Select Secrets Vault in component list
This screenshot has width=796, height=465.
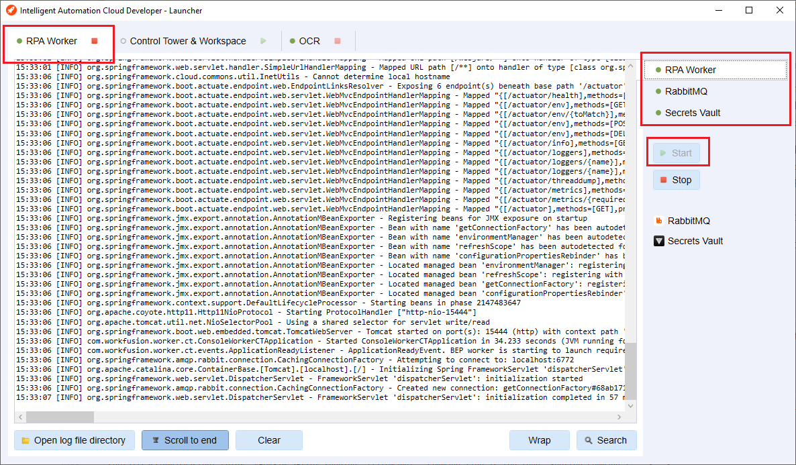coord(715,113)
